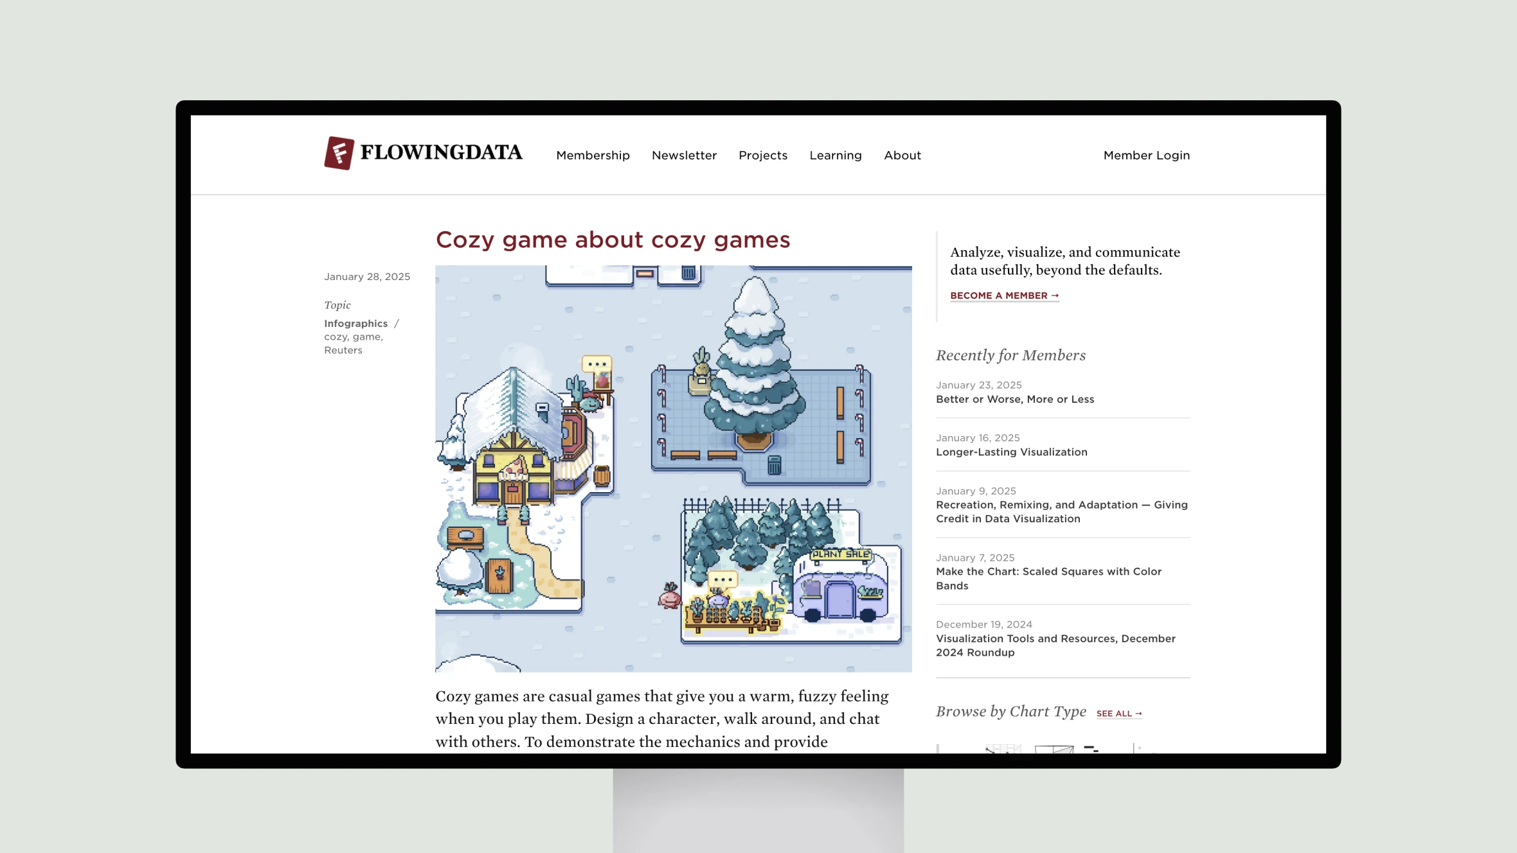This screenshot has width=1517, height=853.
Task: Click the cozy tag filter icon
Action: pos(334,335)
